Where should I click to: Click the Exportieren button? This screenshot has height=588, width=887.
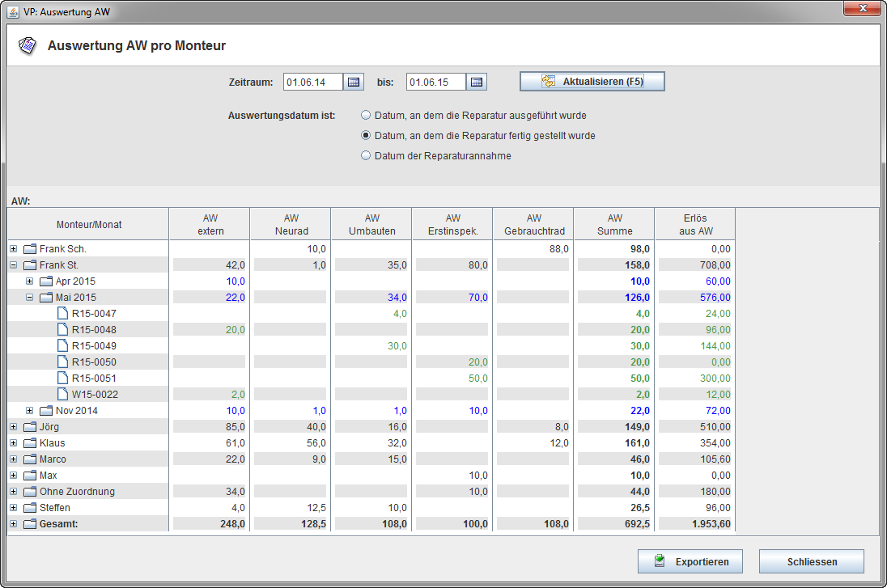click(x=690, y=561)
